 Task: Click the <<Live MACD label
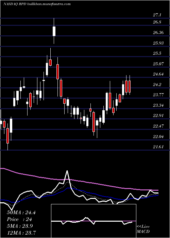pos(143,229)
